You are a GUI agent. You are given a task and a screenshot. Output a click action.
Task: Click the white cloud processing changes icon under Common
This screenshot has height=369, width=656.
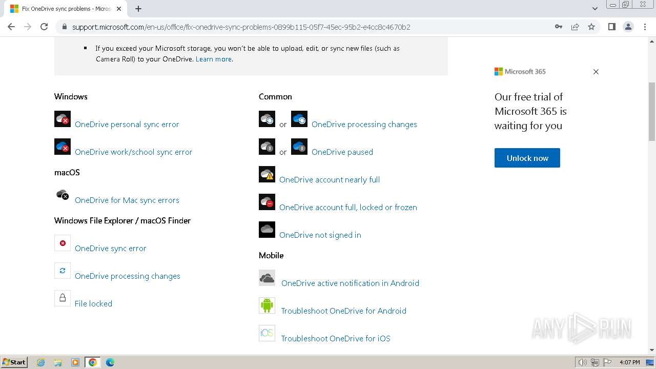267,119
